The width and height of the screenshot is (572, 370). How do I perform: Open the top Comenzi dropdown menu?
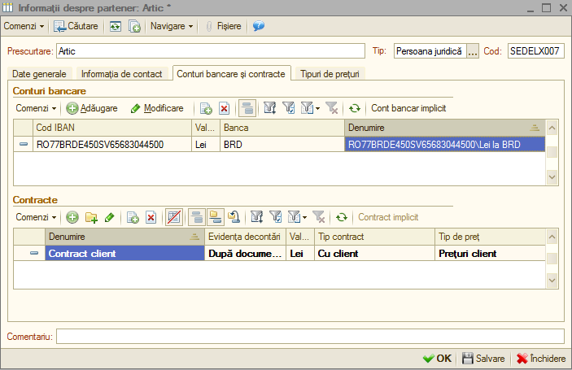tap(24, 26)
